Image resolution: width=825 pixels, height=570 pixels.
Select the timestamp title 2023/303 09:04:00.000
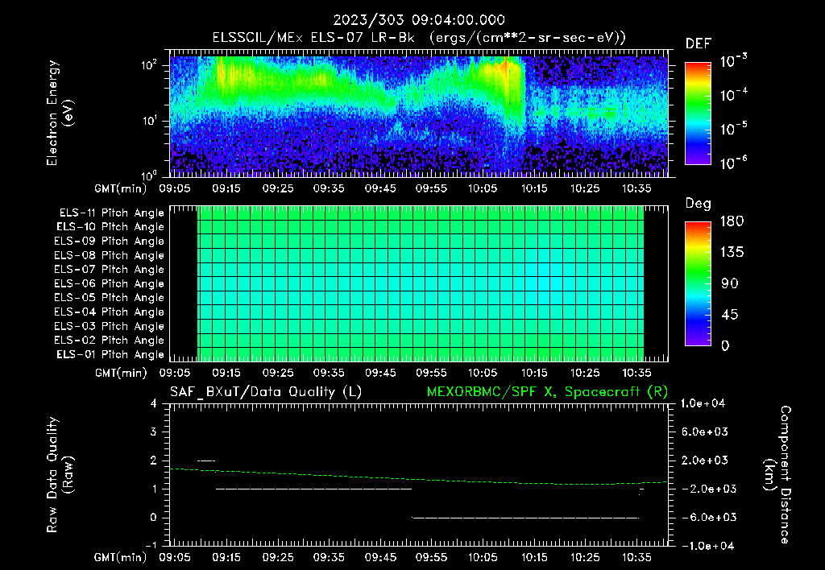point(419,20)
